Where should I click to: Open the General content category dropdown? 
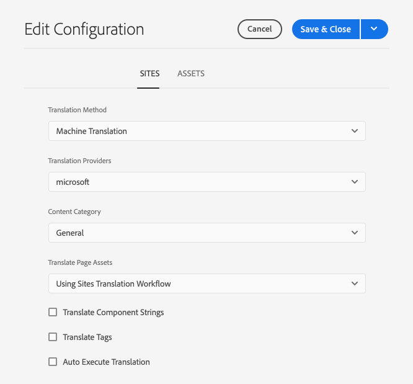click(206, 233)
